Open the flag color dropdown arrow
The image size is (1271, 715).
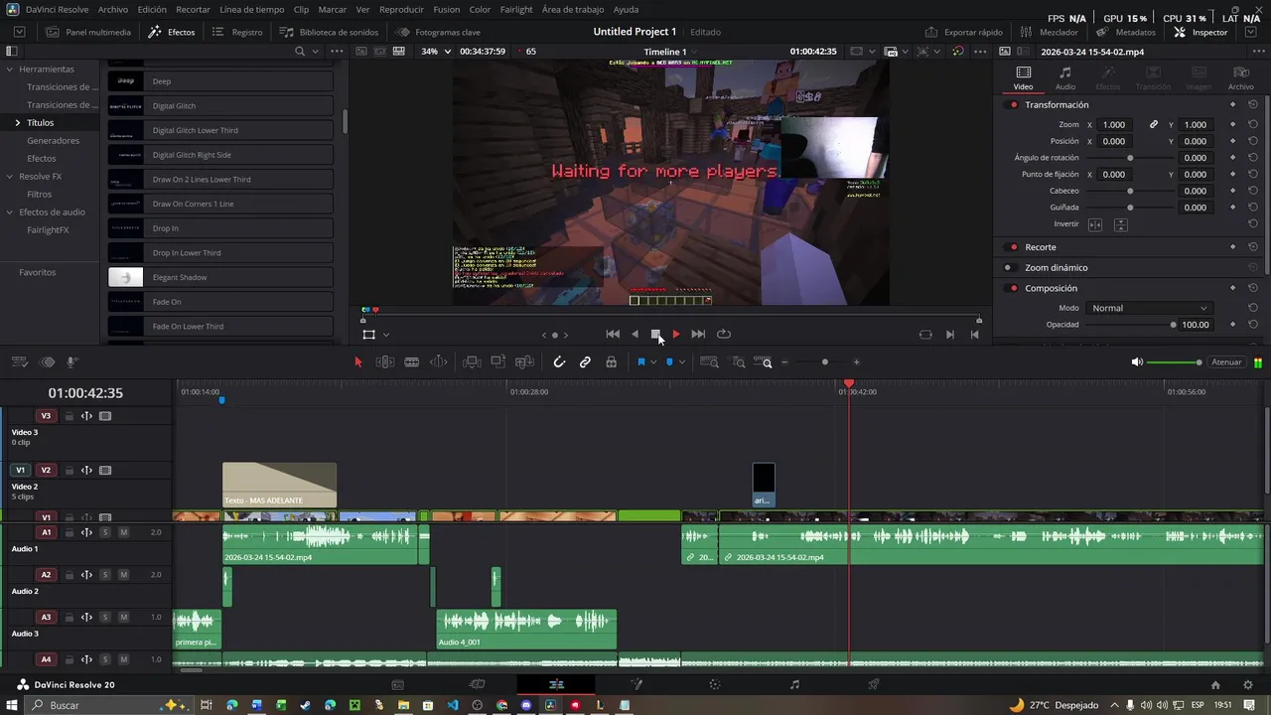(x=653, y=362)
